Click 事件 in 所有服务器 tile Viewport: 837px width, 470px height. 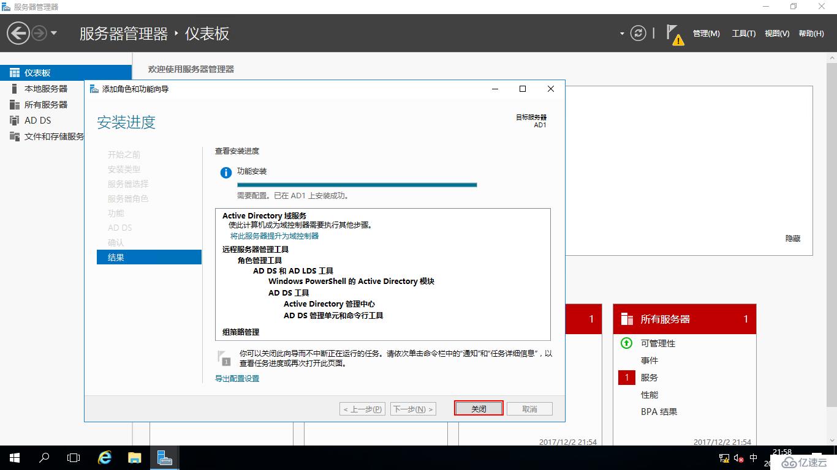coord(650,360)
